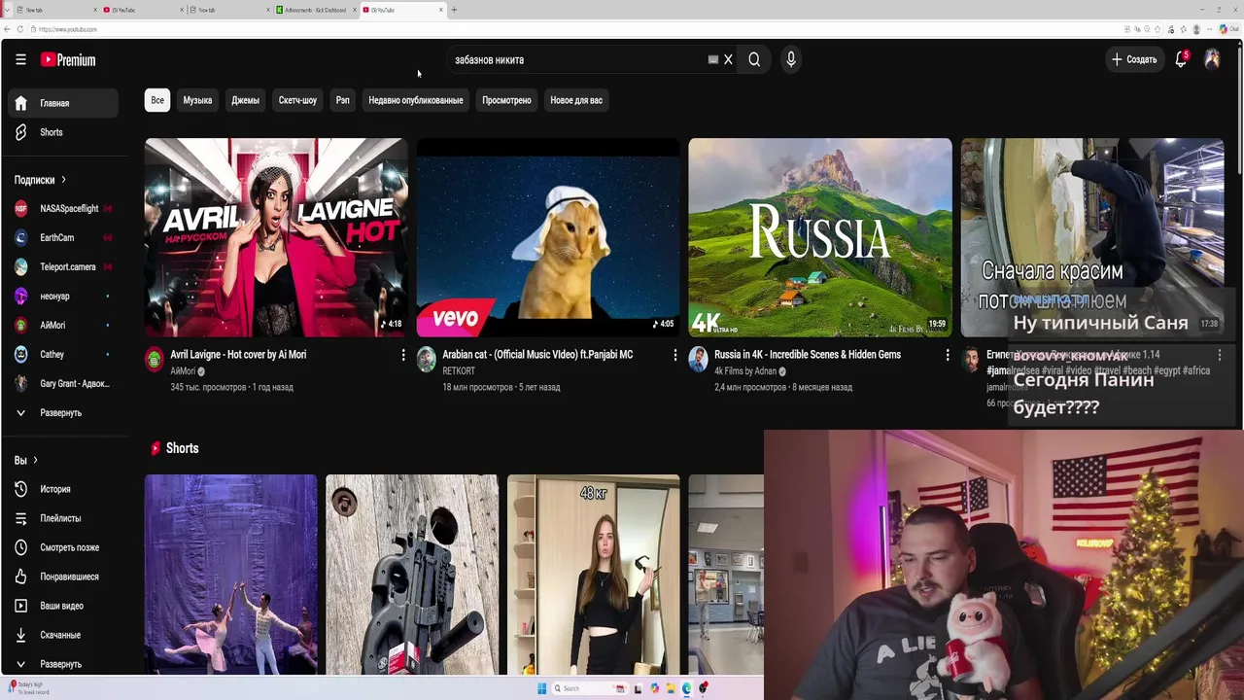This screenshot has width=1244, height=700.
Task: Open the 48 кг girl Short
Action: point(594,575)
